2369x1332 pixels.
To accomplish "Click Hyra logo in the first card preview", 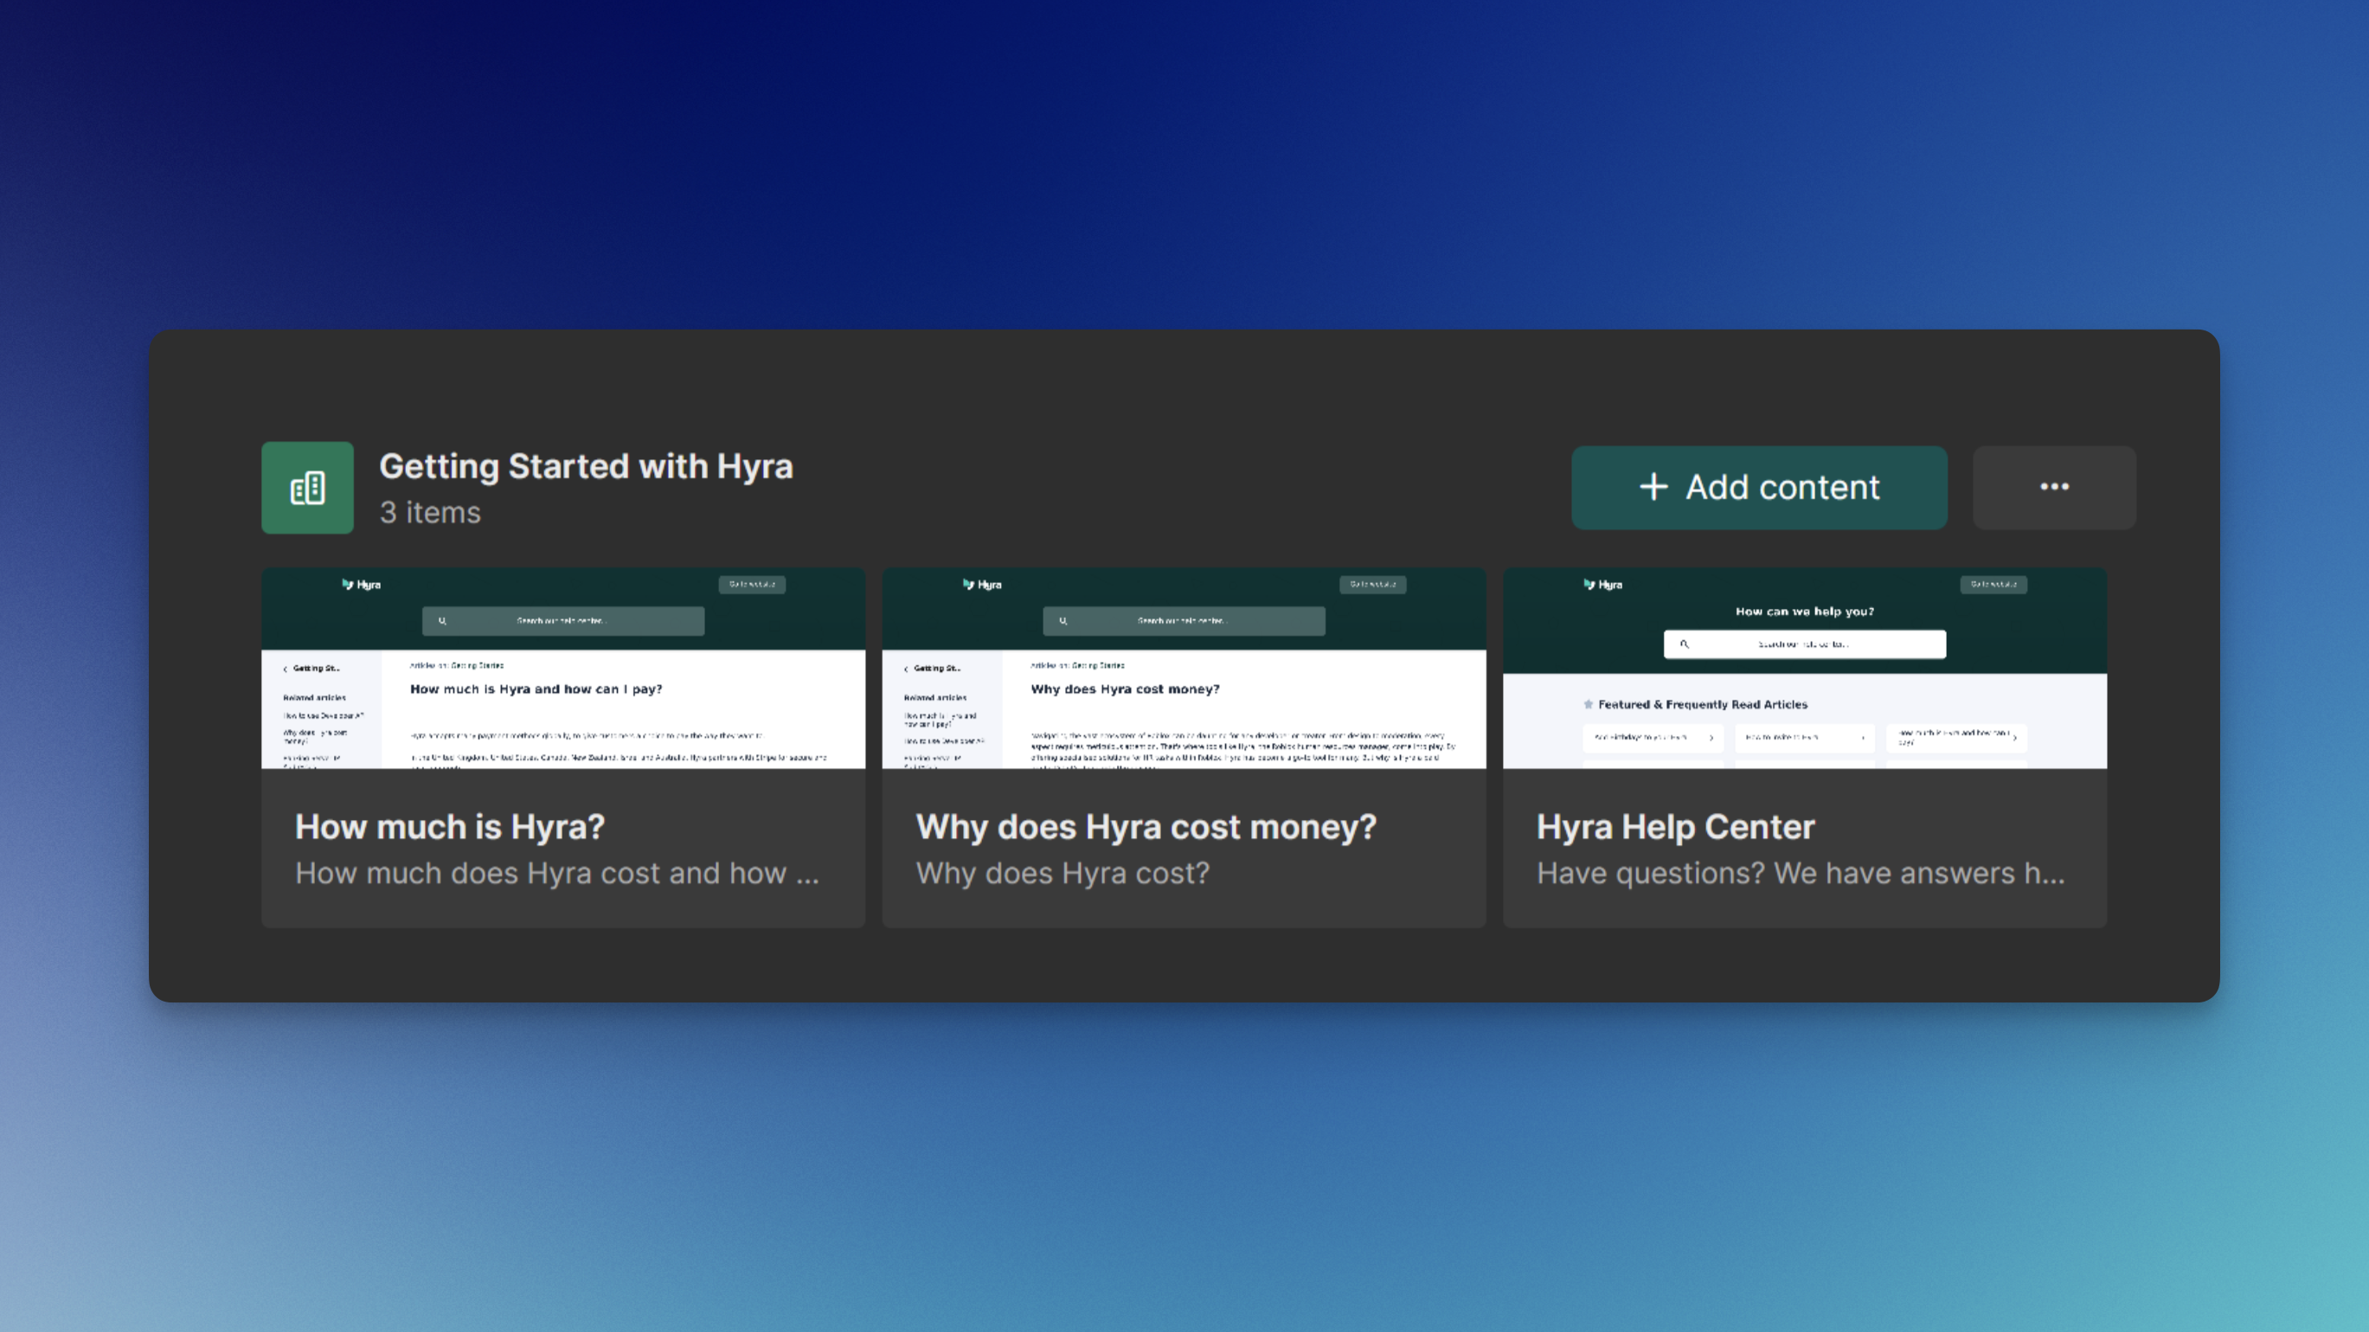I will coord(362,585).
